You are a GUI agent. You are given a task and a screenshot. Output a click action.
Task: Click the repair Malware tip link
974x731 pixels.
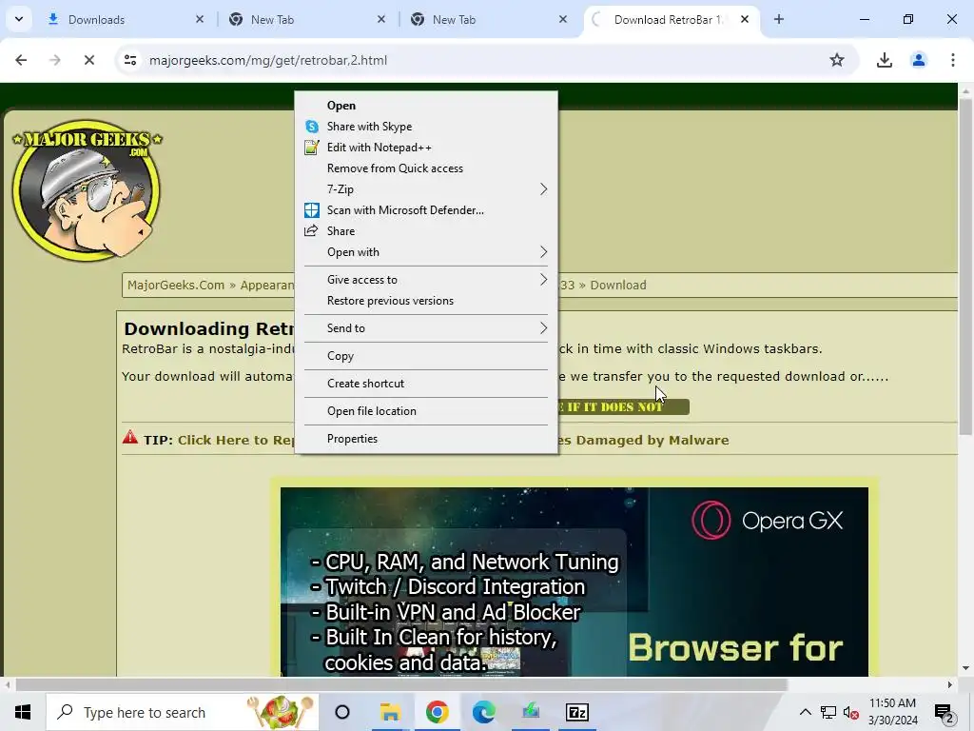[x=236, y=440]
